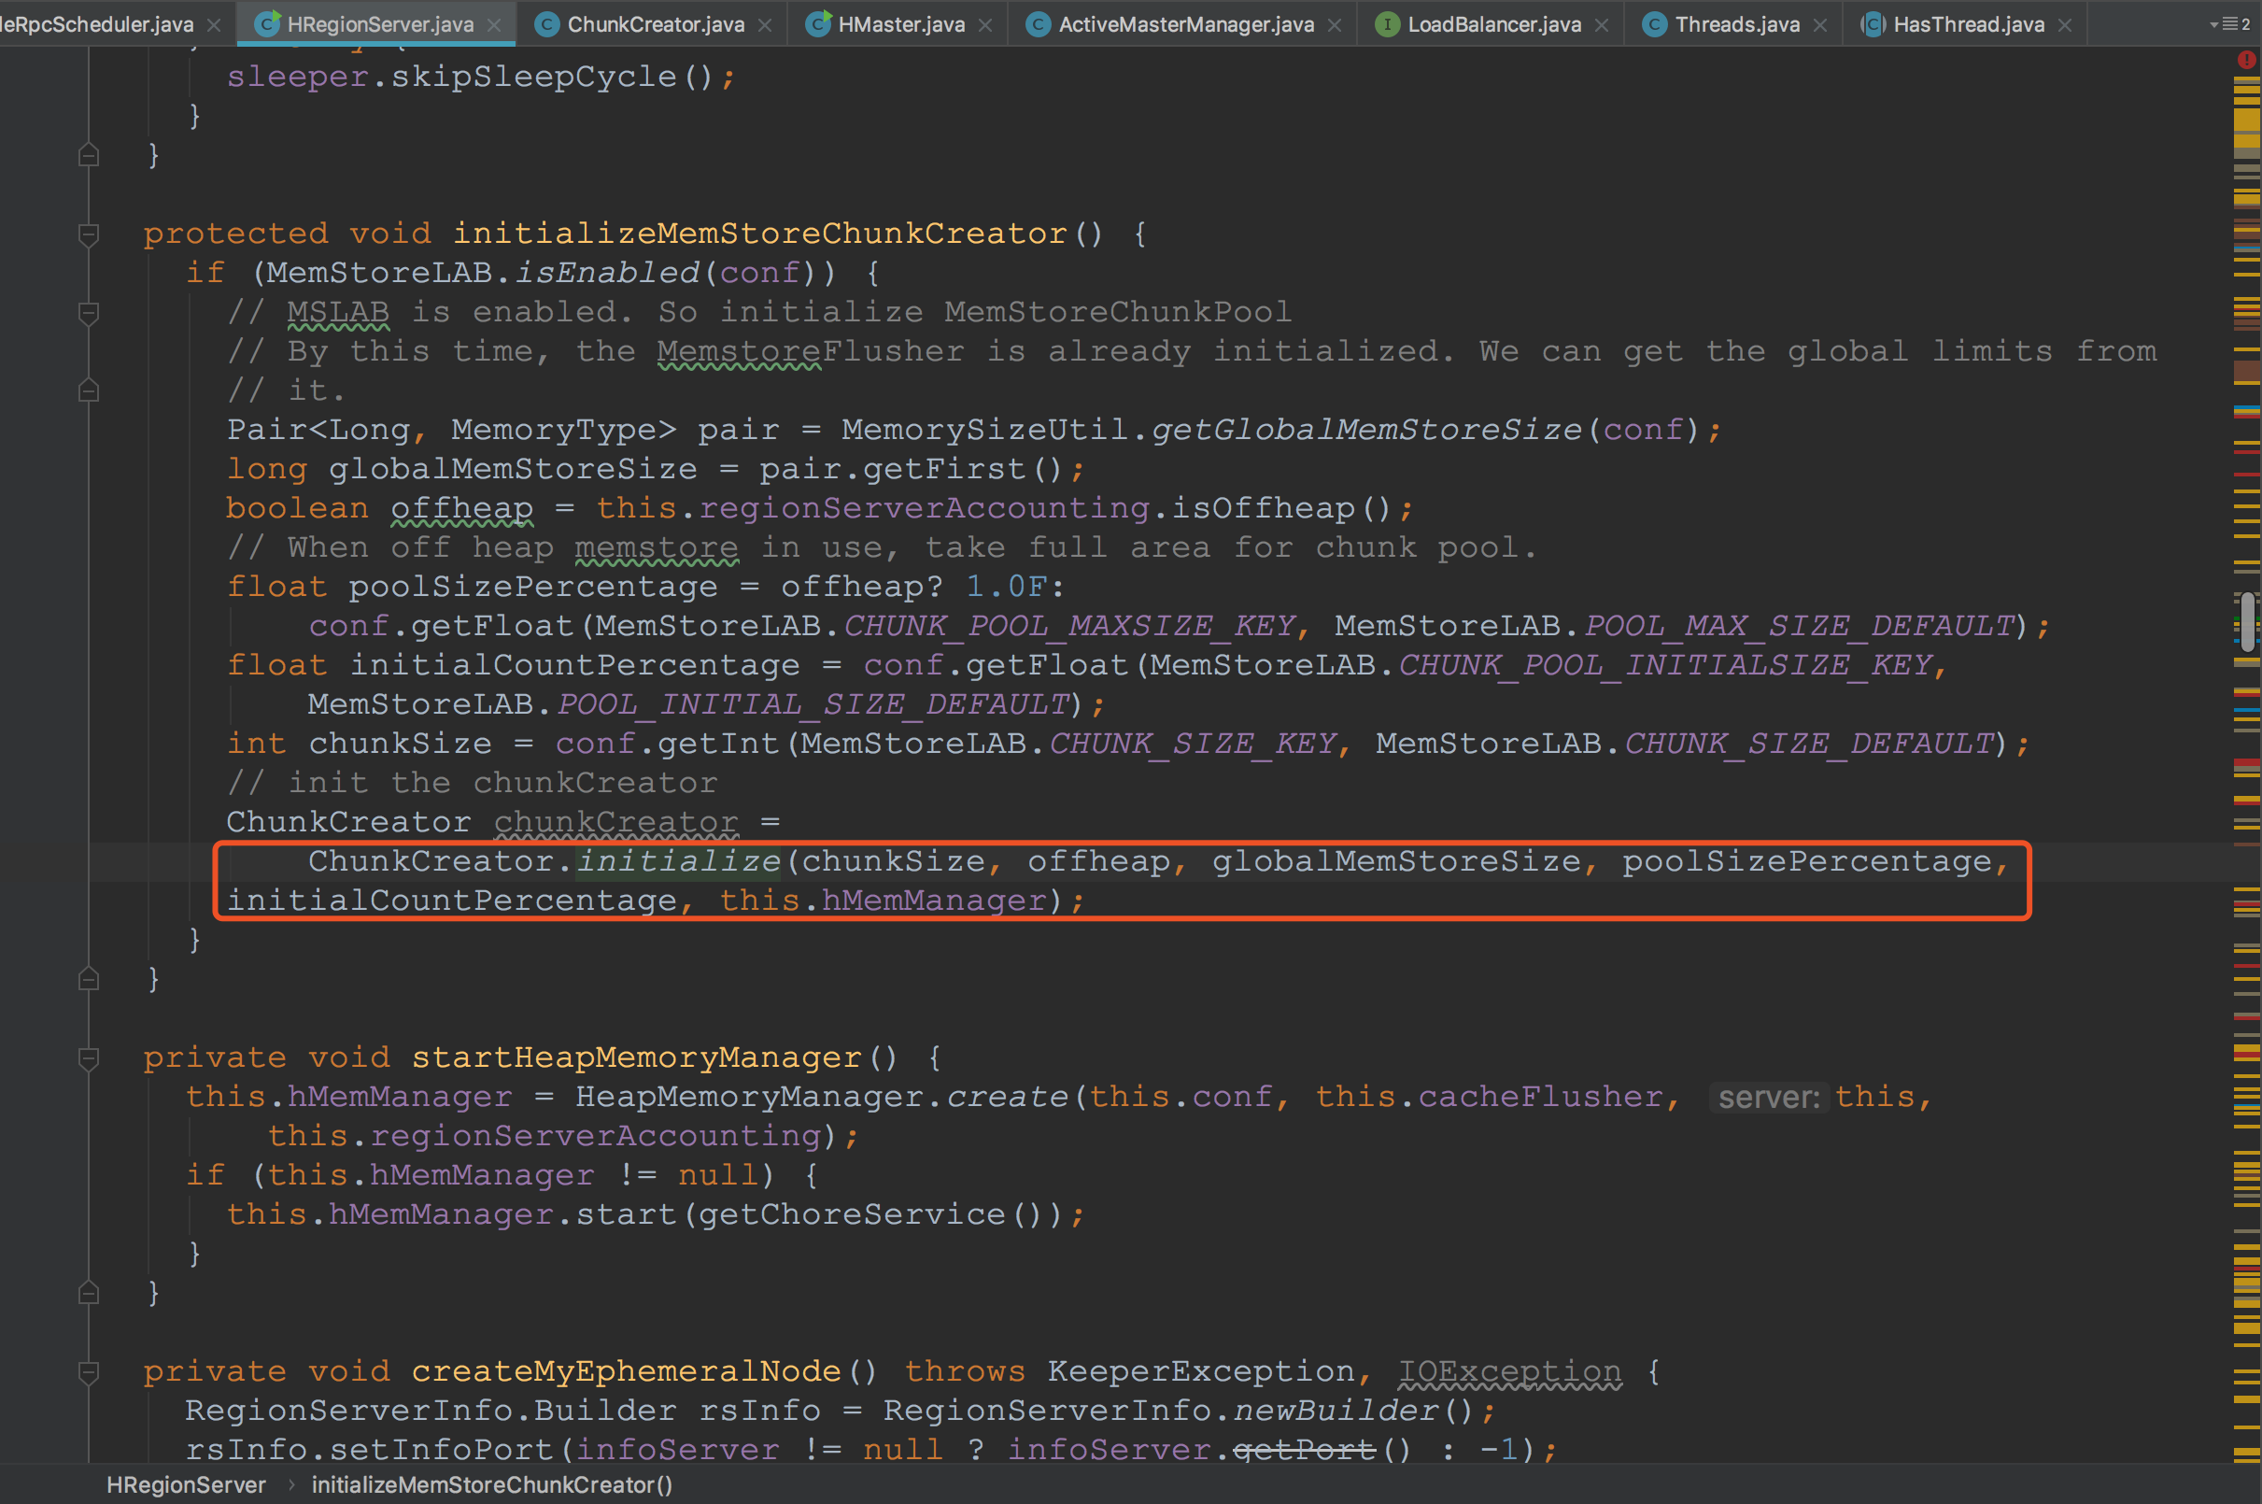The width and height of the screenshot is (2262, 1504).
Task: Click initializeMemStoreChunkCreator() breadcrumb item
Action: tap(492, 1484)
